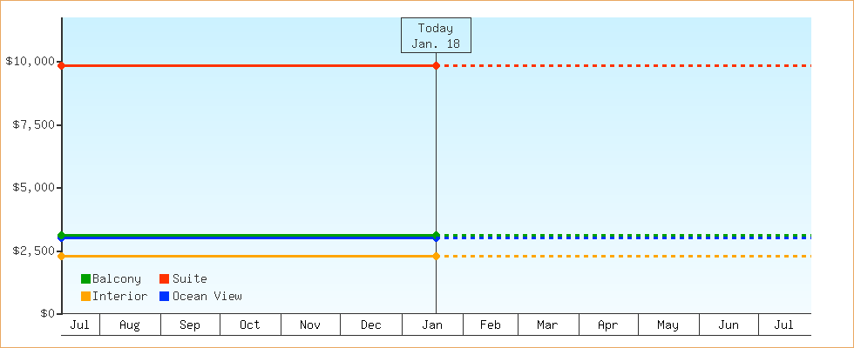Image resolution: width=854 pixels, height=348 pixels.
Task: Click the Suite starting data point in July
Action: tap(62, 66)
